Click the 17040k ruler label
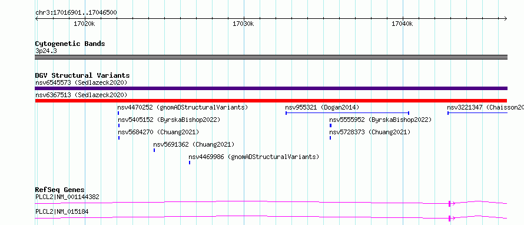Screen dimensions: 524x225 [402, 24]
